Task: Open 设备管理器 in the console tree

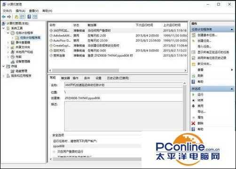Action: point(23,61)
